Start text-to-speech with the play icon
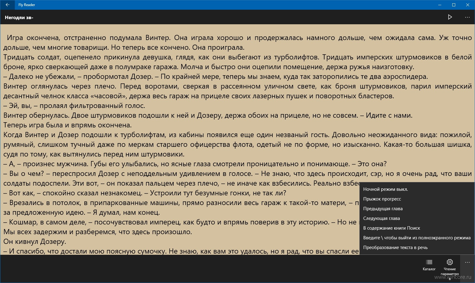Image resolution: width=475 pixels, height=283 pixels. [450, 17]
